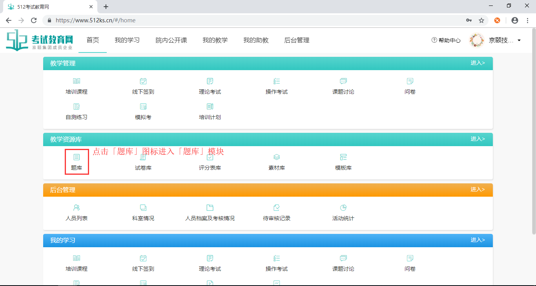Open the 试卷库 (exam paper library) icon
The width and height of the screenshot is (536, 286).
(x=143, y=161)
